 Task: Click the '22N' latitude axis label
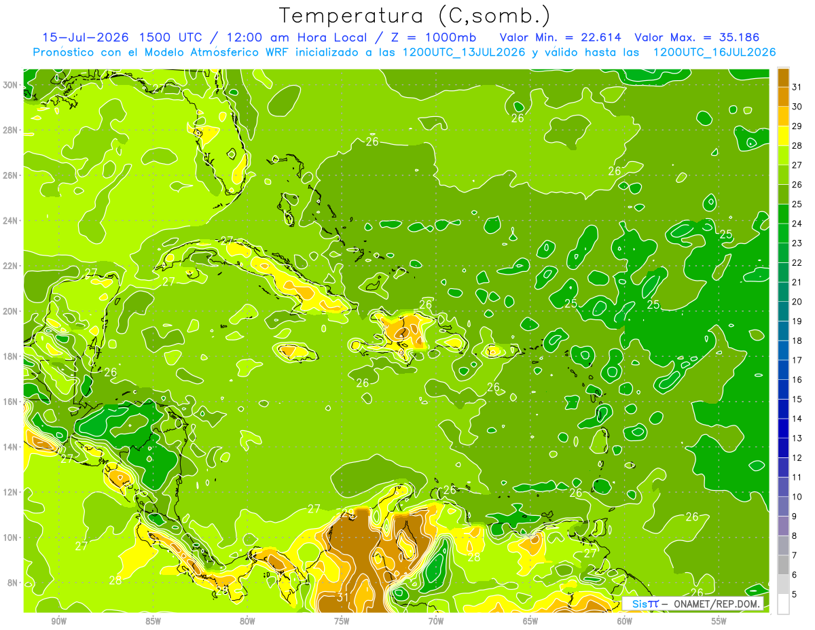10,266
